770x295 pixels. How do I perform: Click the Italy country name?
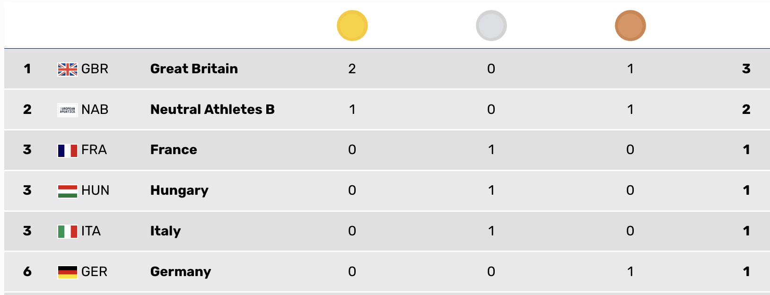tap(166, 231)
